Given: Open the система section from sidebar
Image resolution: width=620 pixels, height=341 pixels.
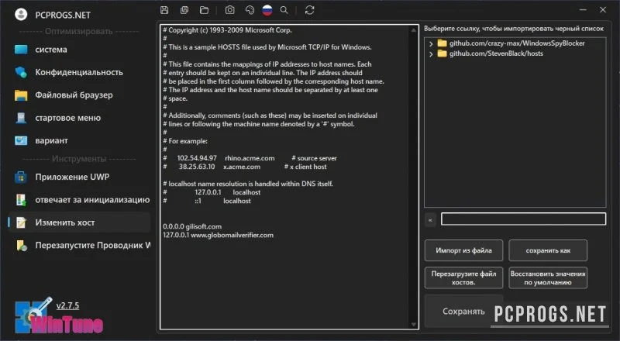Looking at the screenshot, I should point(79,50).
